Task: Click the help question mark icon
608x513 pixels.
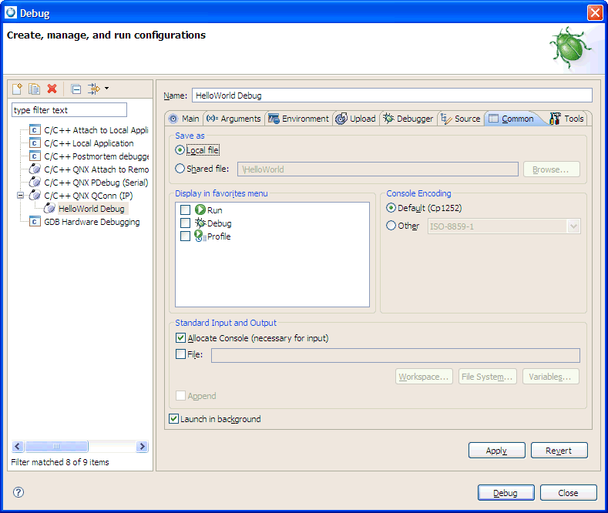Action: coord(18,492)
